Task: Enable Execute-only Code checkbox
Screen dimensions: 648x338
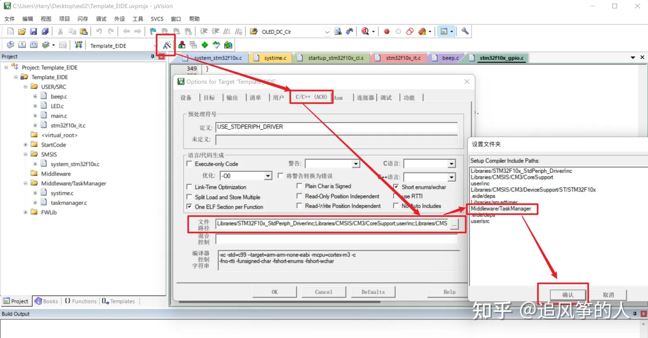Action: [x=189, y=164]
